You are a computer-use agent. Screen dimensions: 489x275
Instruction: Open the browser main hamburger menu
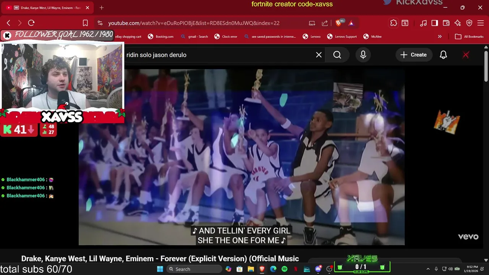click(481, 23)
